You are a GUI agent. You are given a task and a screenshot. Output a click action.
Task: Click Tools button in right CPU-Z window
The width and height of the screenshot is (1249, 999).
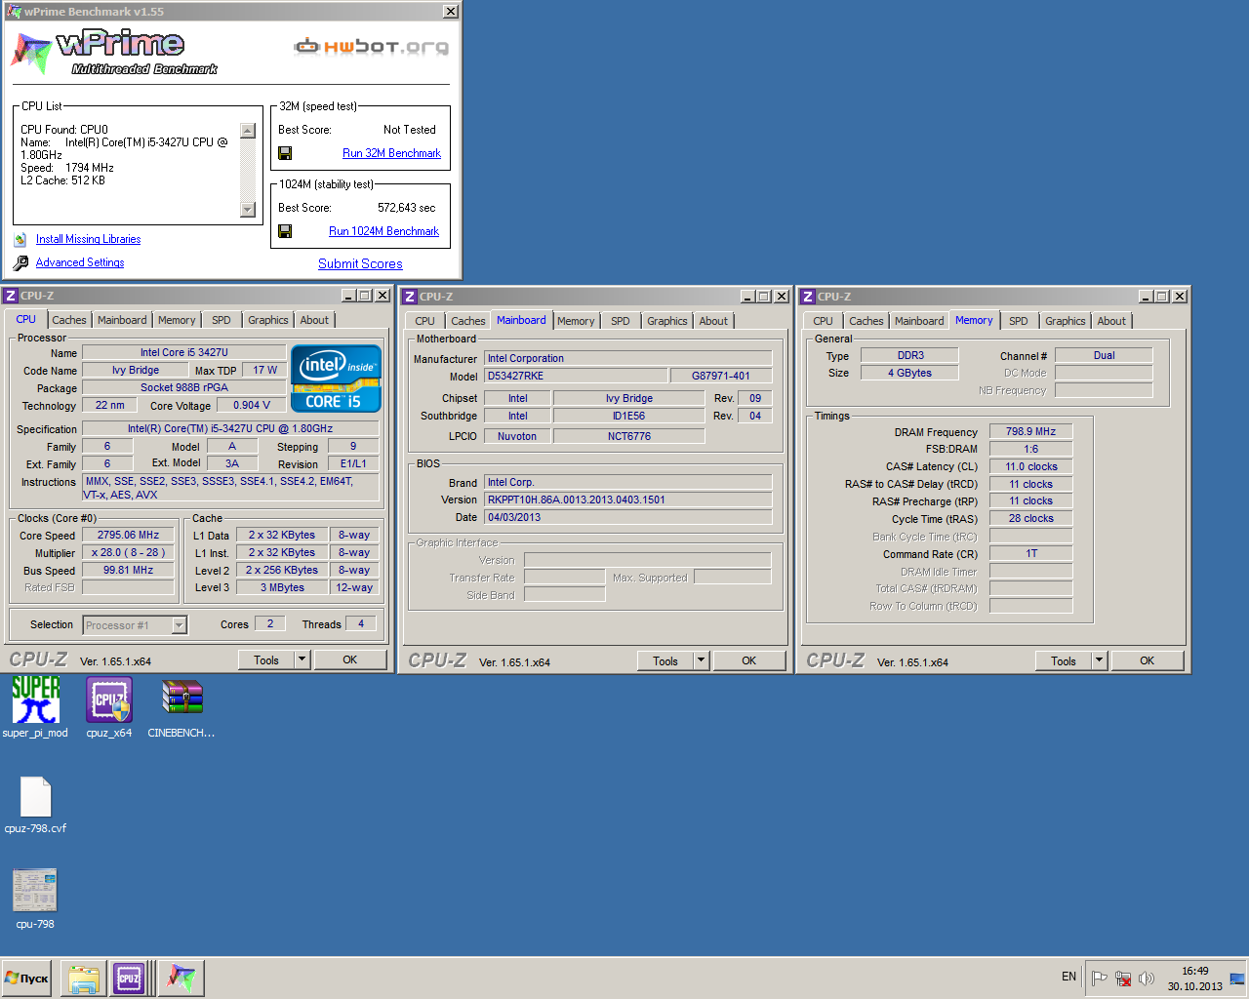(1064, 660)
